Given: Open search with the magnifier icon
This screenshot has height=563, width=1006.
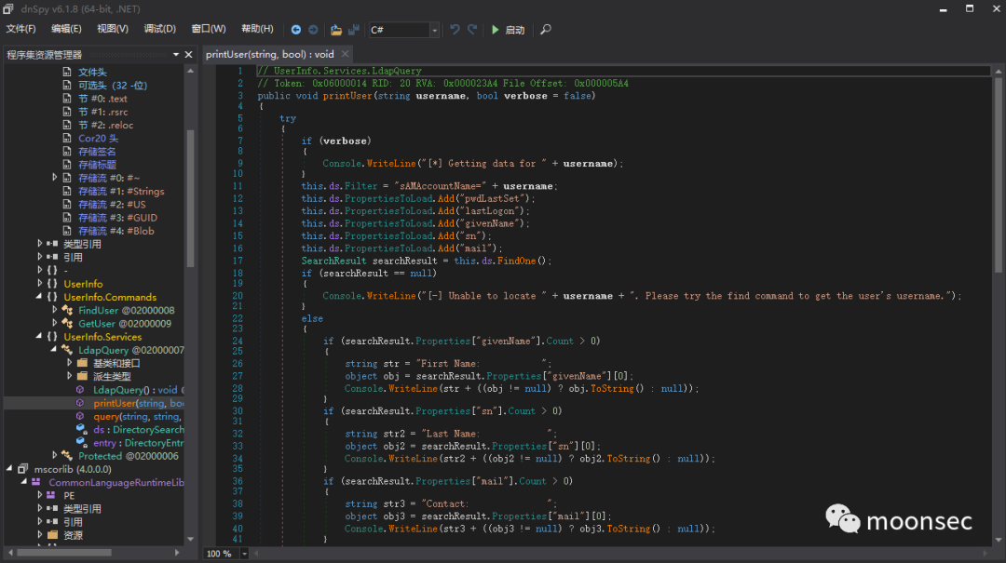Looking at the screenshot, I should [546, 30].
